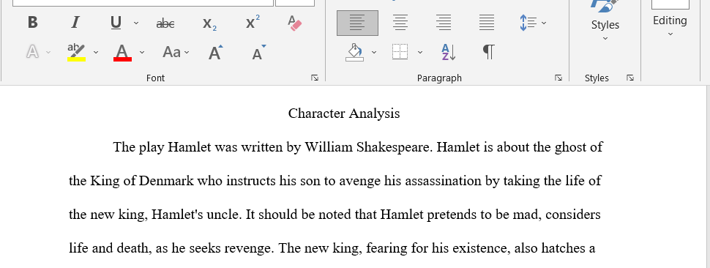Click 'Hamlet's uncle' in the text
710x268 pixels.
coord(195,215)
